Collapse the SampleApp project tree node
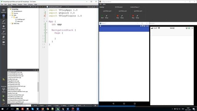The height and width of the screenshot is (111, 197). pyautogui.click(x=8, y=9)
